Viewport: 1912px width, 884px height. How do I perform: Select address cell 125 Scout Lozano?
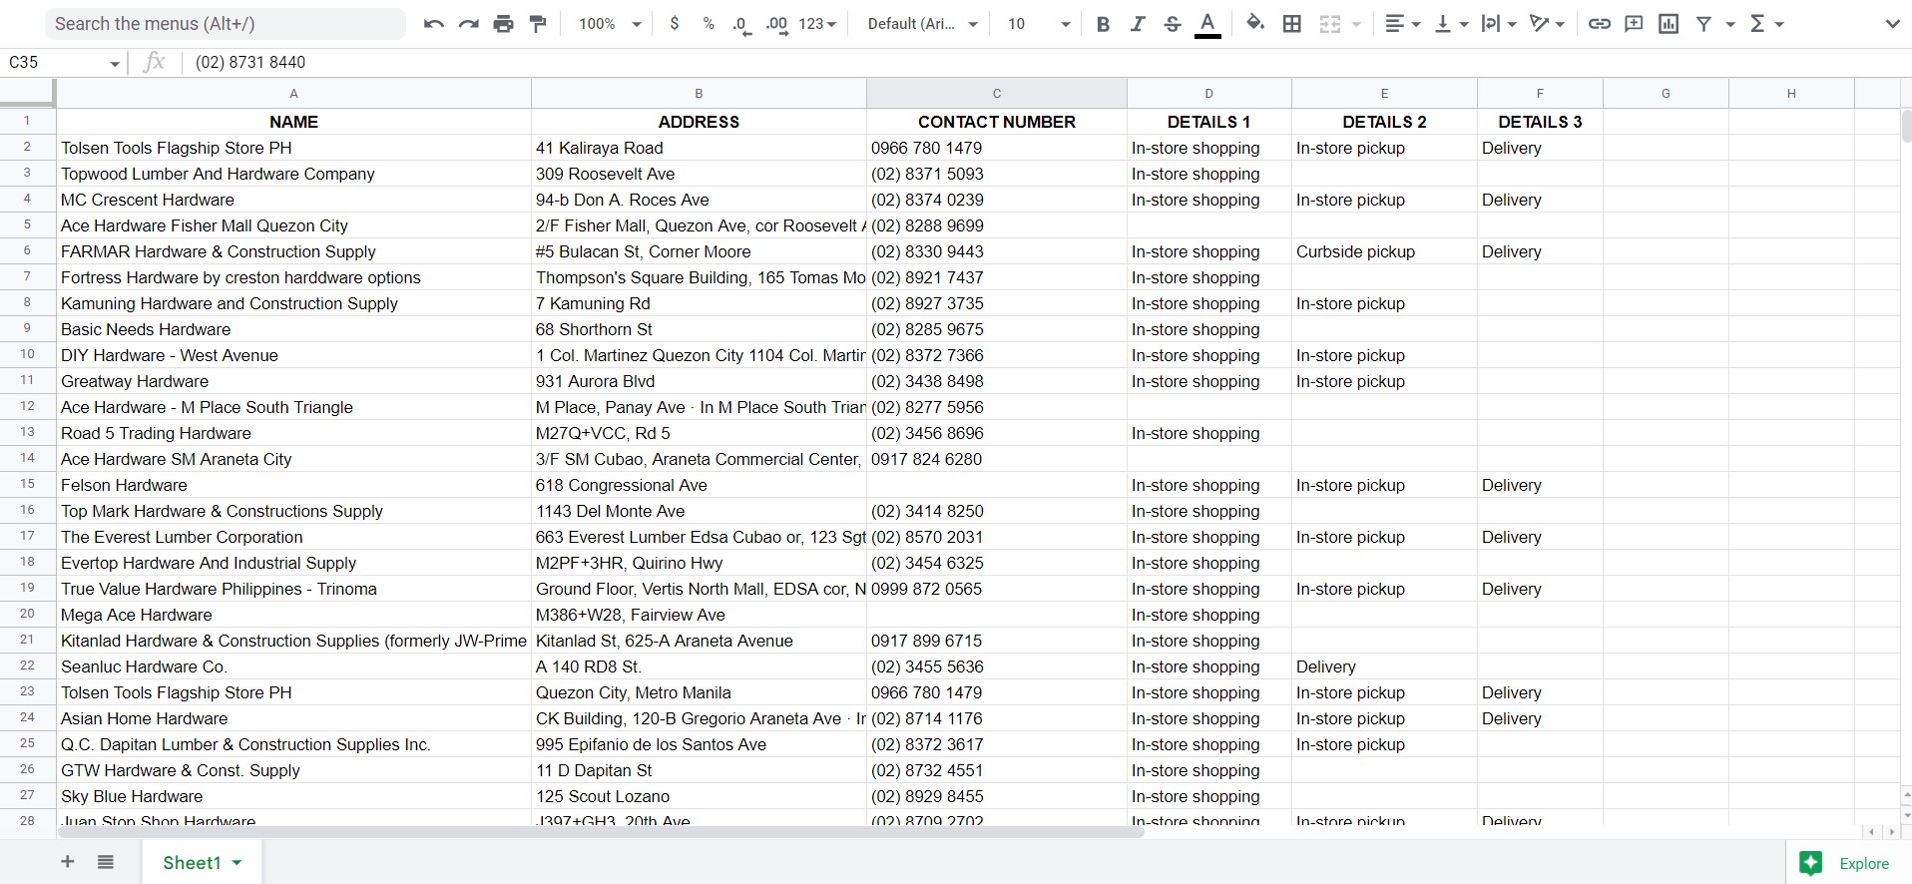coord(699,796)
